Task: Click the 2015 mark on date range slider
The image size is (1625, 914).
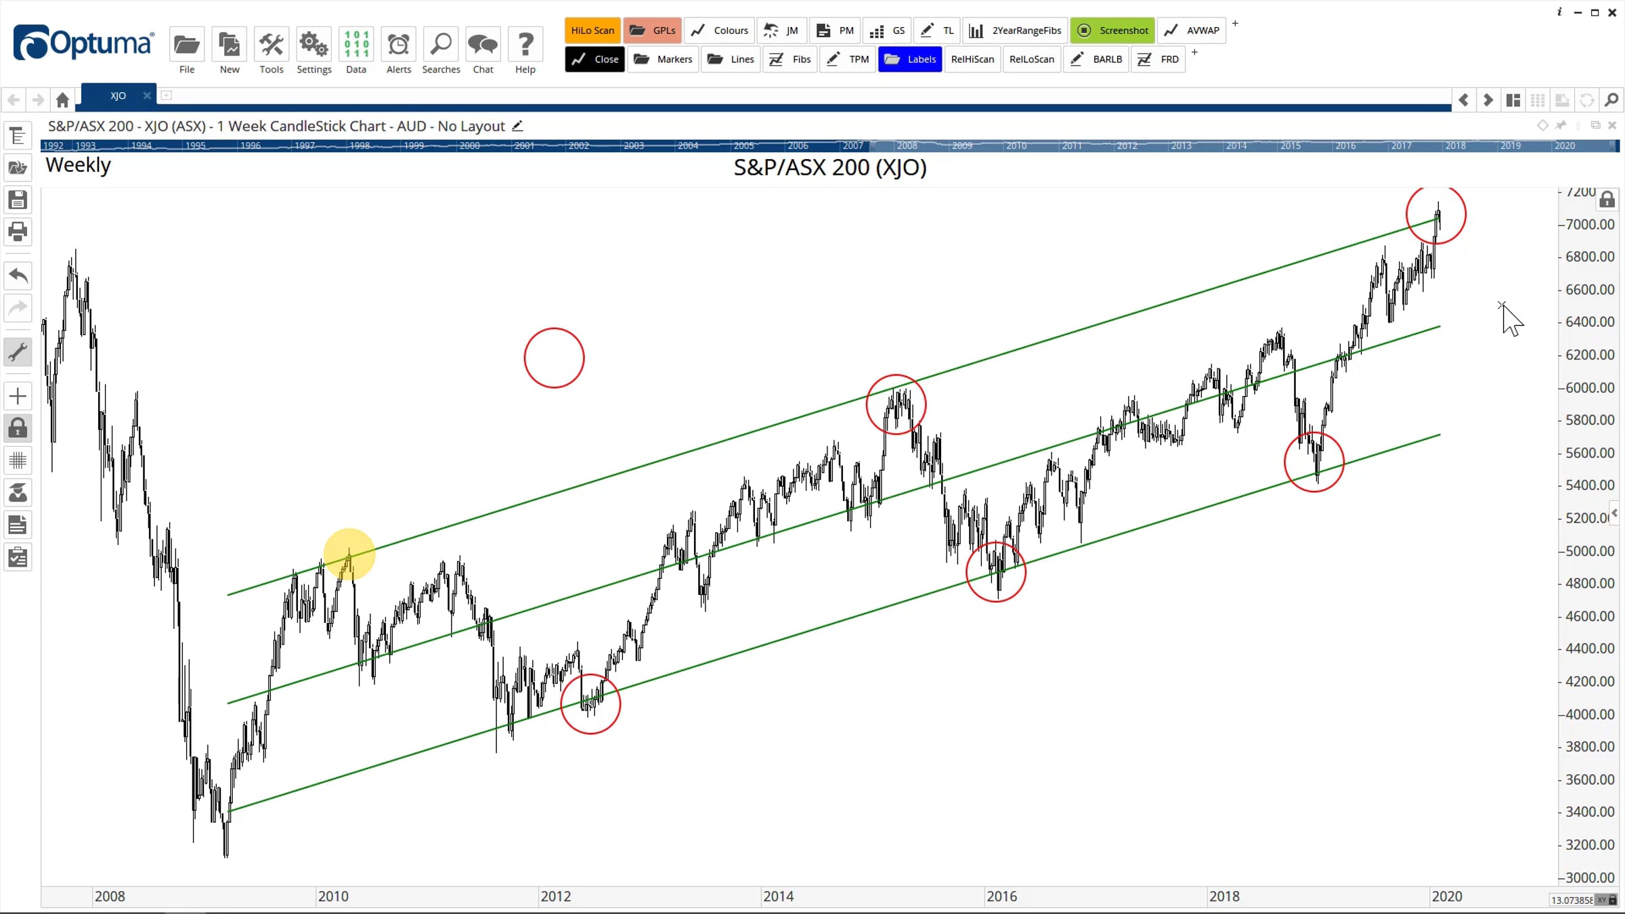Action: tap(1291, 146)
